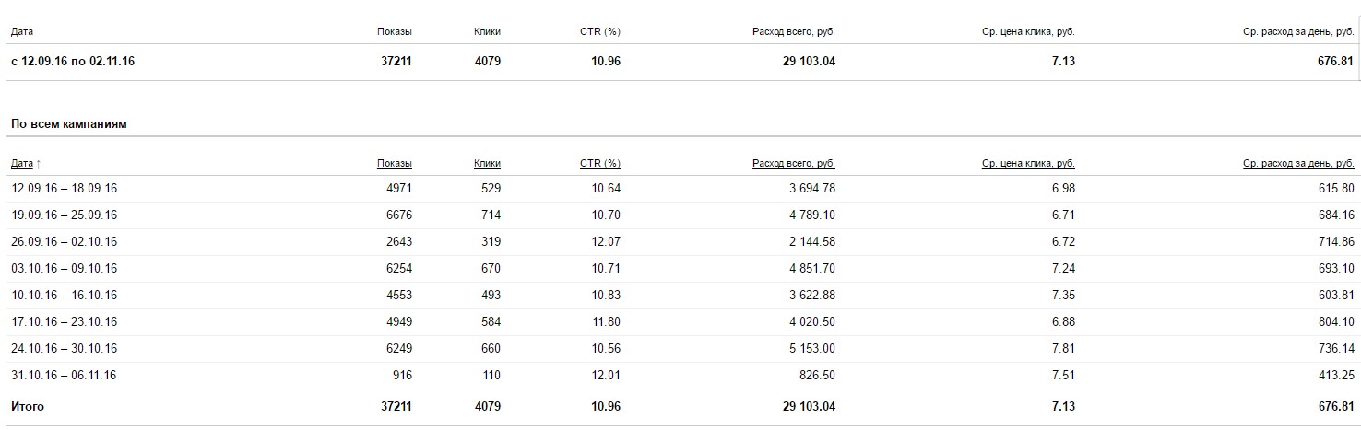Click the По всем кампаниям section heading
The image size is (1361, 430).
(69, 123)
